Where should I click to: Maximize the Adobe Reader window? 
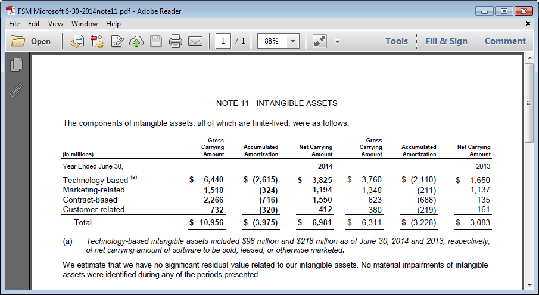tap(504, 11)
